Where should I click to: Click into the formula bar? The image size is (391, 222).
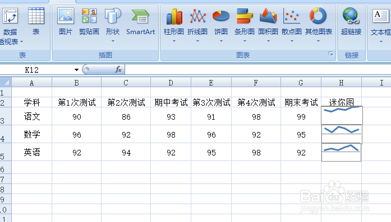[258, 69]
